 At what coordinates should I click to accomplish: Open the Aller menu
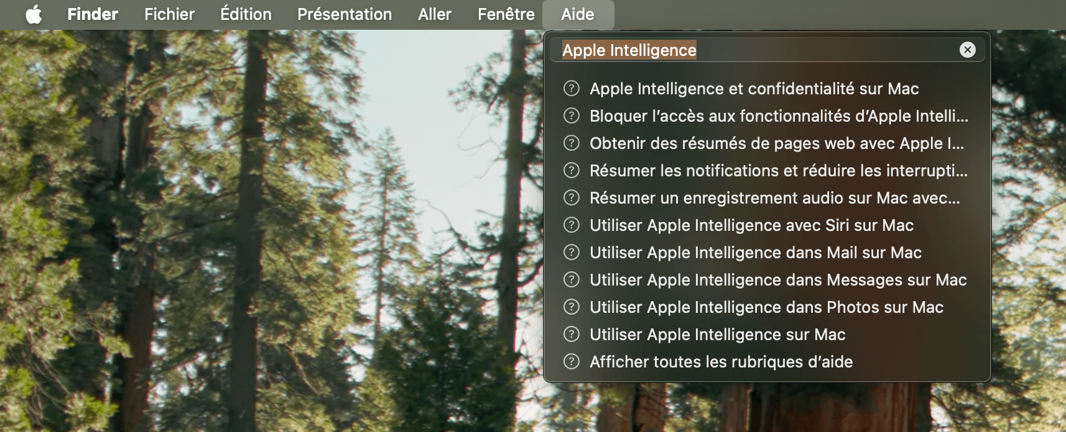tap(435, 14)
